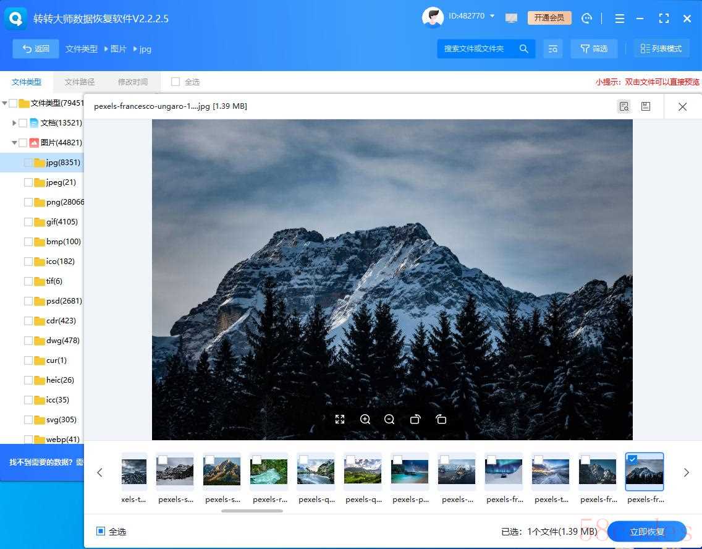702x549 pixels.
Task: Collapse the 图片(44821) tree node
Action: point(14,143)
